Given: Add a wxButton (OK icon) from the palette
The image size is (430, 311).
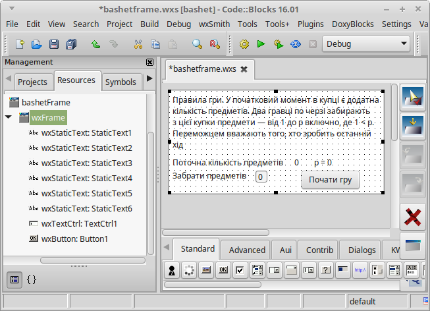Looking at the screenshot, I should point(223,270).
